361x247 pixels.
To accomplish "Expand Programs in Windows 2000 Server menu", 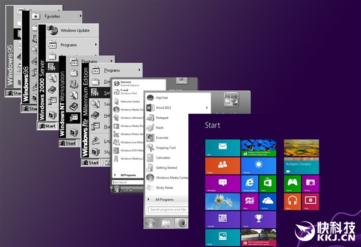I will tap(72, 45).
